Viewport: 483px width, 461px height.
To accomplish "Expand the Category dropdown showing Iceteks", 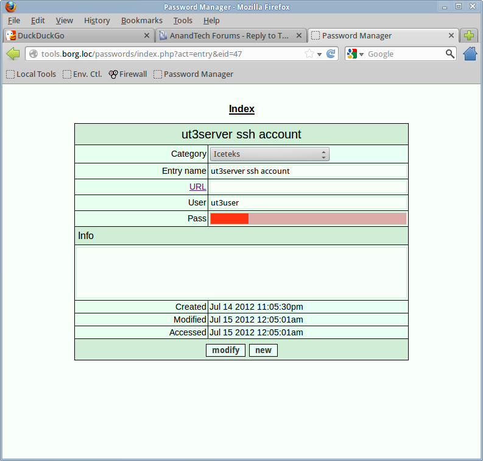I will (x=270, y=154).
